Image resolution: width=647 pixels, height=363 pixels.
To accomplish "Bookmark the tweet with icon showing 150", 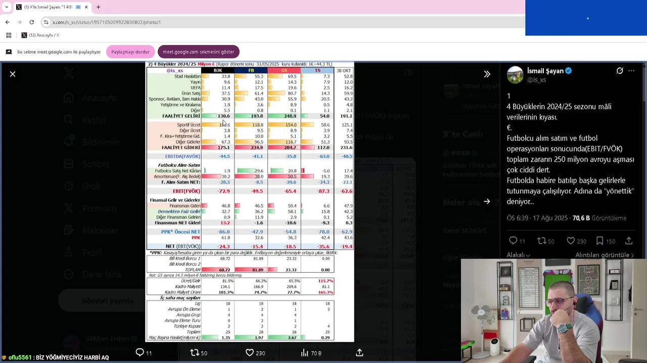I will click(599, 241).
